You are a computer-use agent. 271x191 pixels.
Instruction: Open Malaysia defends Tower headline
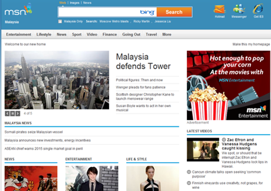pyautogui.click(x=143, y=62)
